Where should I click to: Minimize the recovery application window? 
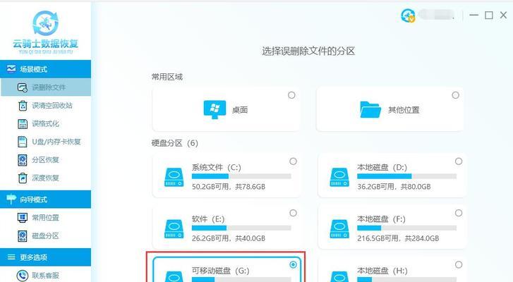(x=474, y=15)
